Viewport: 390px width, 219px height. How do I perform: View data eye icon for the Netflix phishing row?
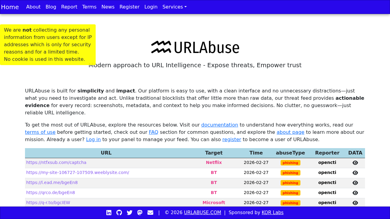[x=355, y=162]
